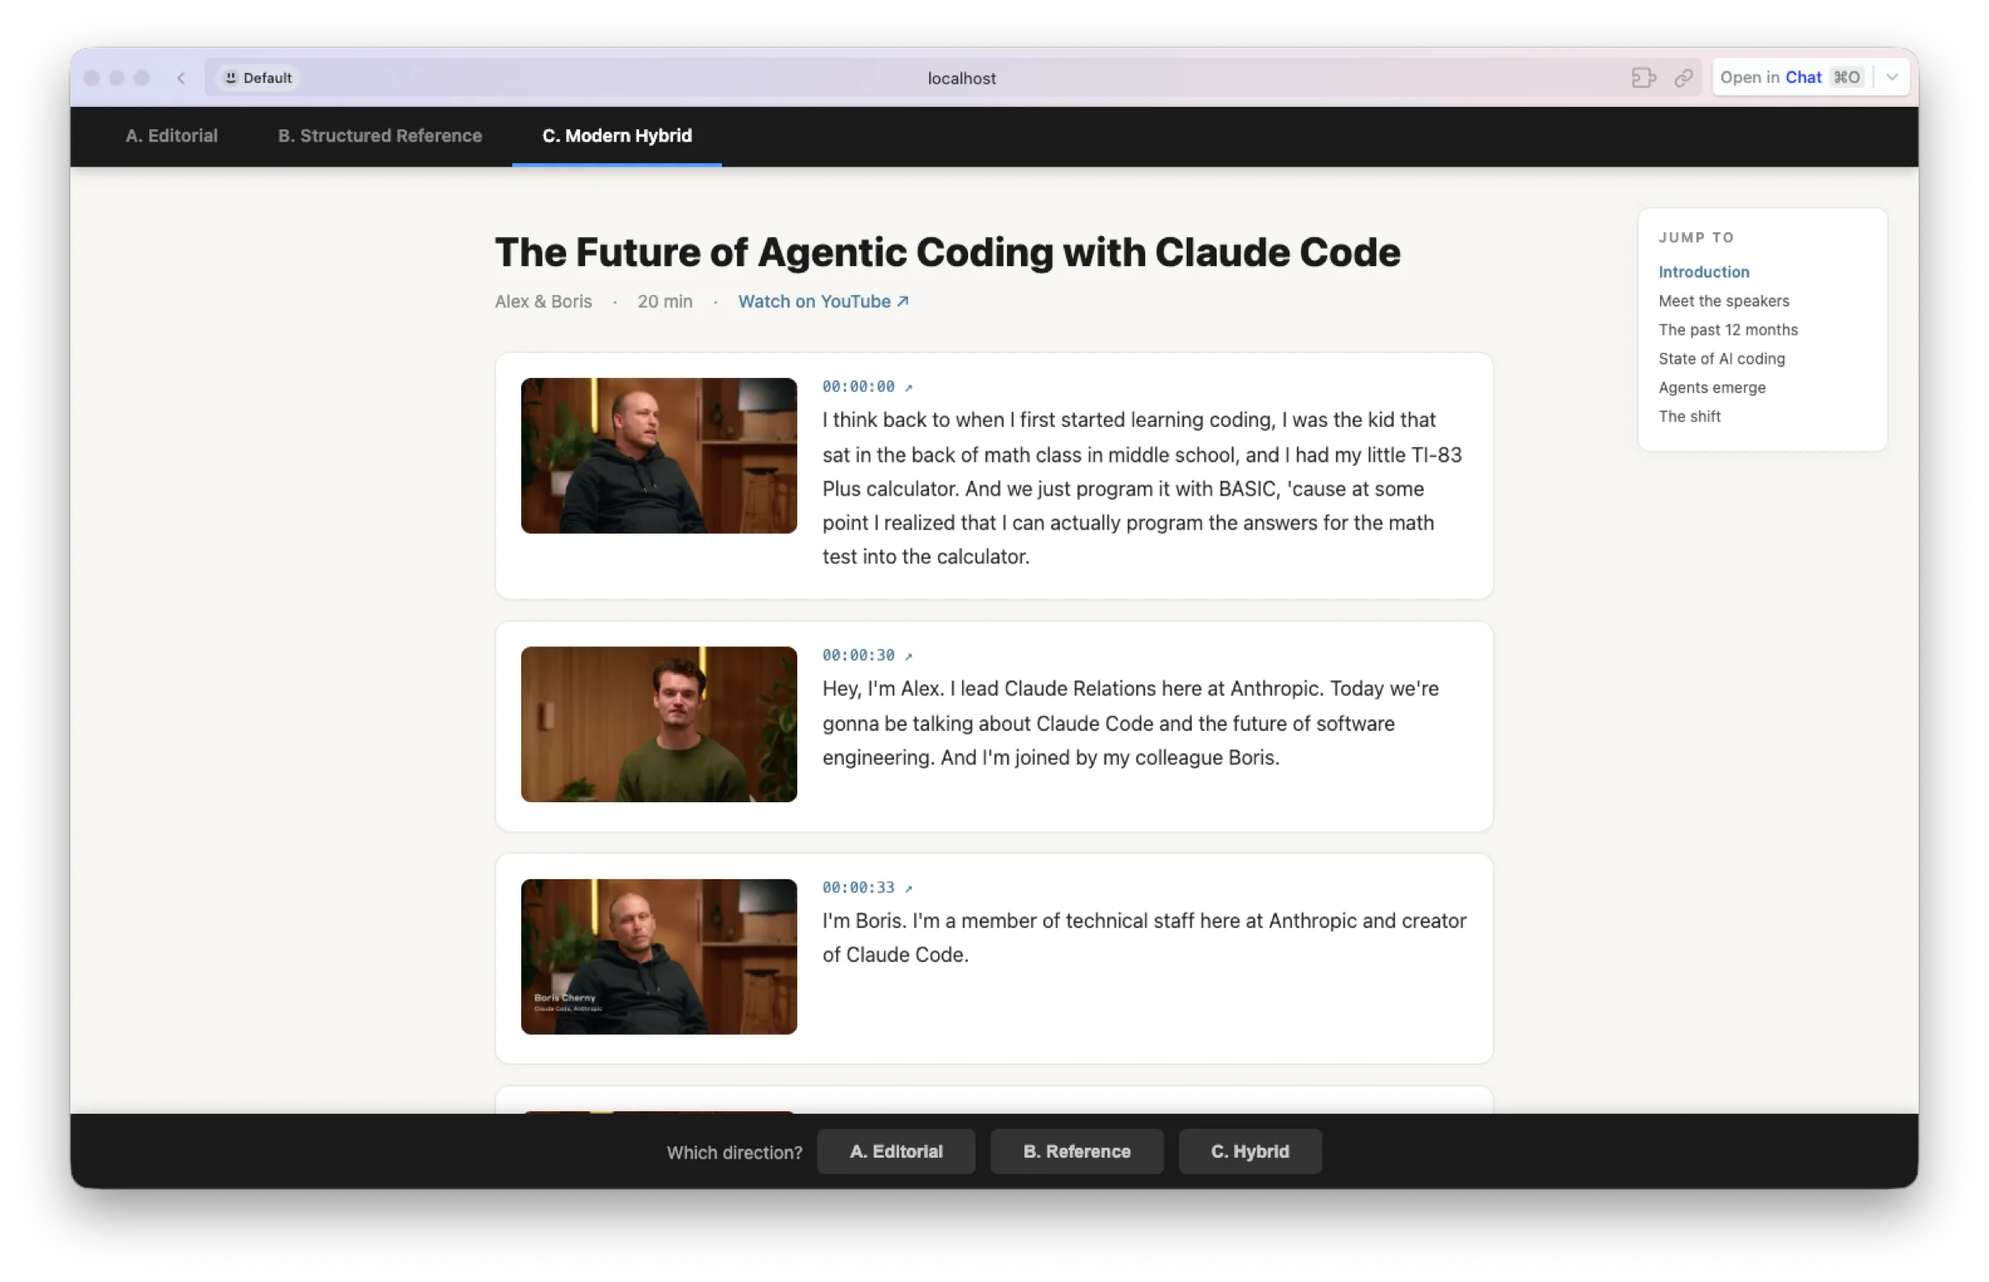Expand the Open in Chat dropdown arrow
The image size is (1989, 1282).
click(x=1891, y=77)
